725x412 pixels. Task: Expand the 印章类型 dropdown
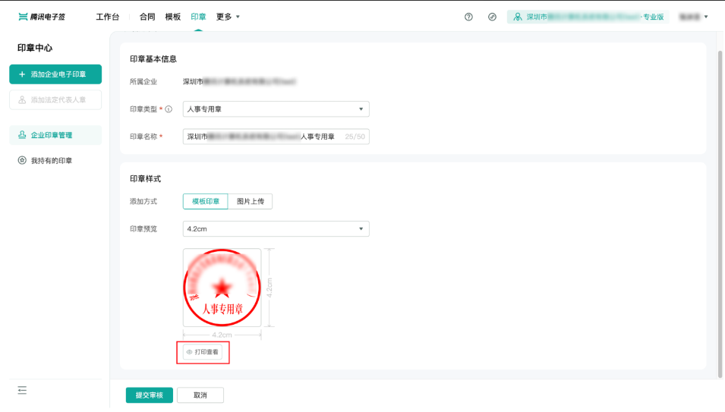click(276, 109)
